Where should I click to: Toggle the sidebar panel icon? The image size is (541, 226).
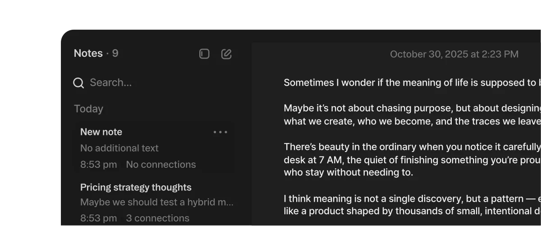click(204, 54)
